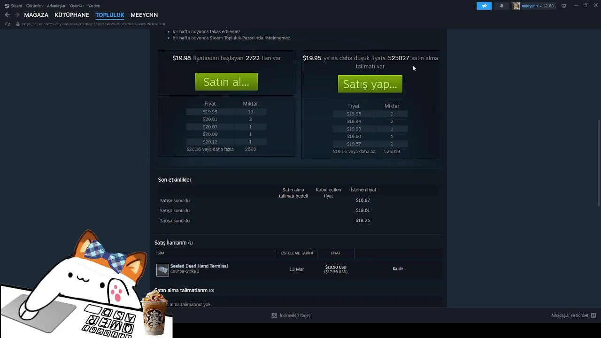Select the $20.07 sell price row
Image resolution: width=601 pixels, height=338 pixels.
(x=226, y=127)
